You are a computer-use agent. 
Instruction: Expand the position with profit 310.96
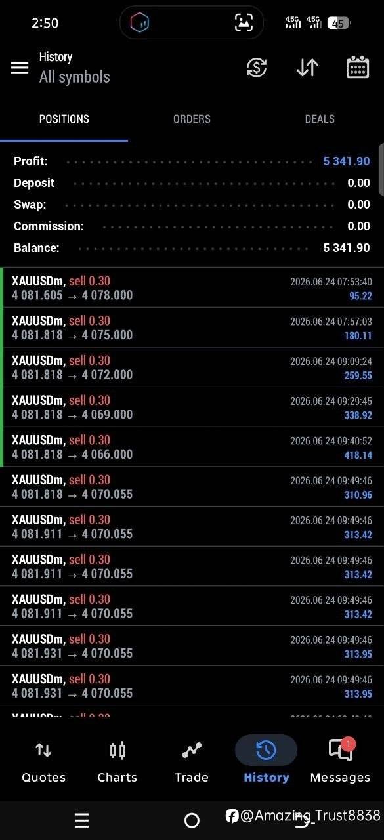tap(192, 487)
